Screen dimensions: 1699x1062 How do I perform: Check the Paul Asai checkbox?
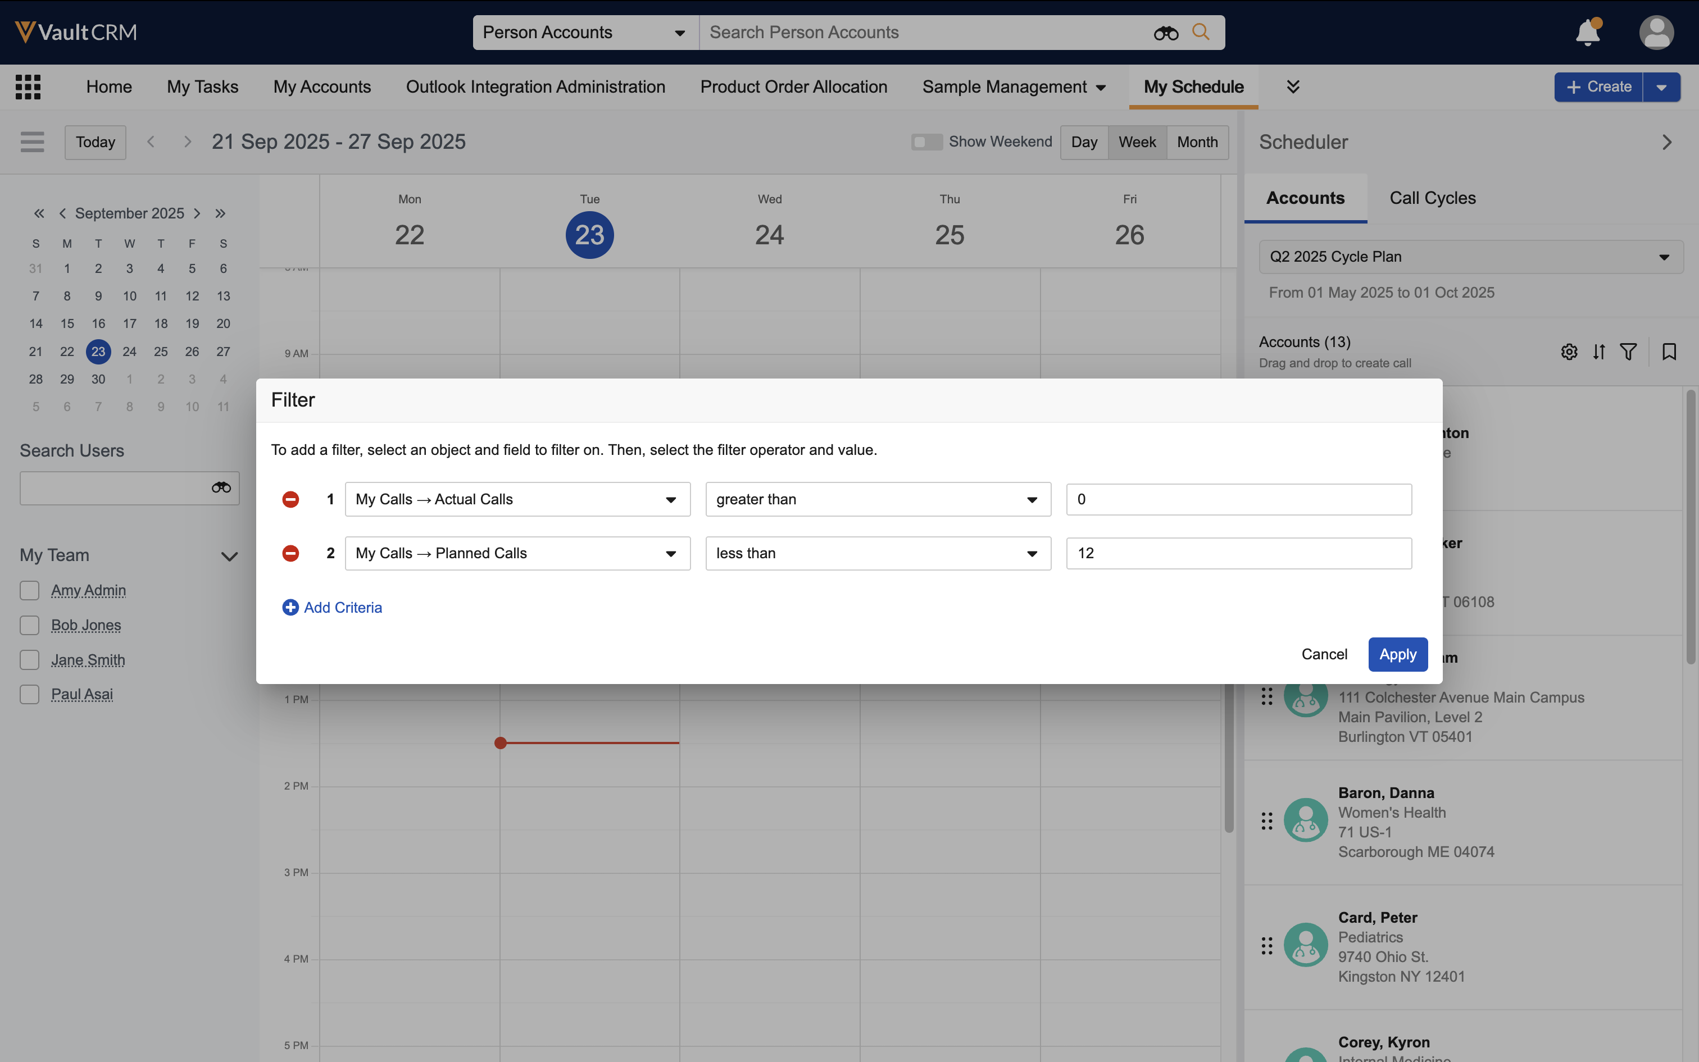pos(30,694)
